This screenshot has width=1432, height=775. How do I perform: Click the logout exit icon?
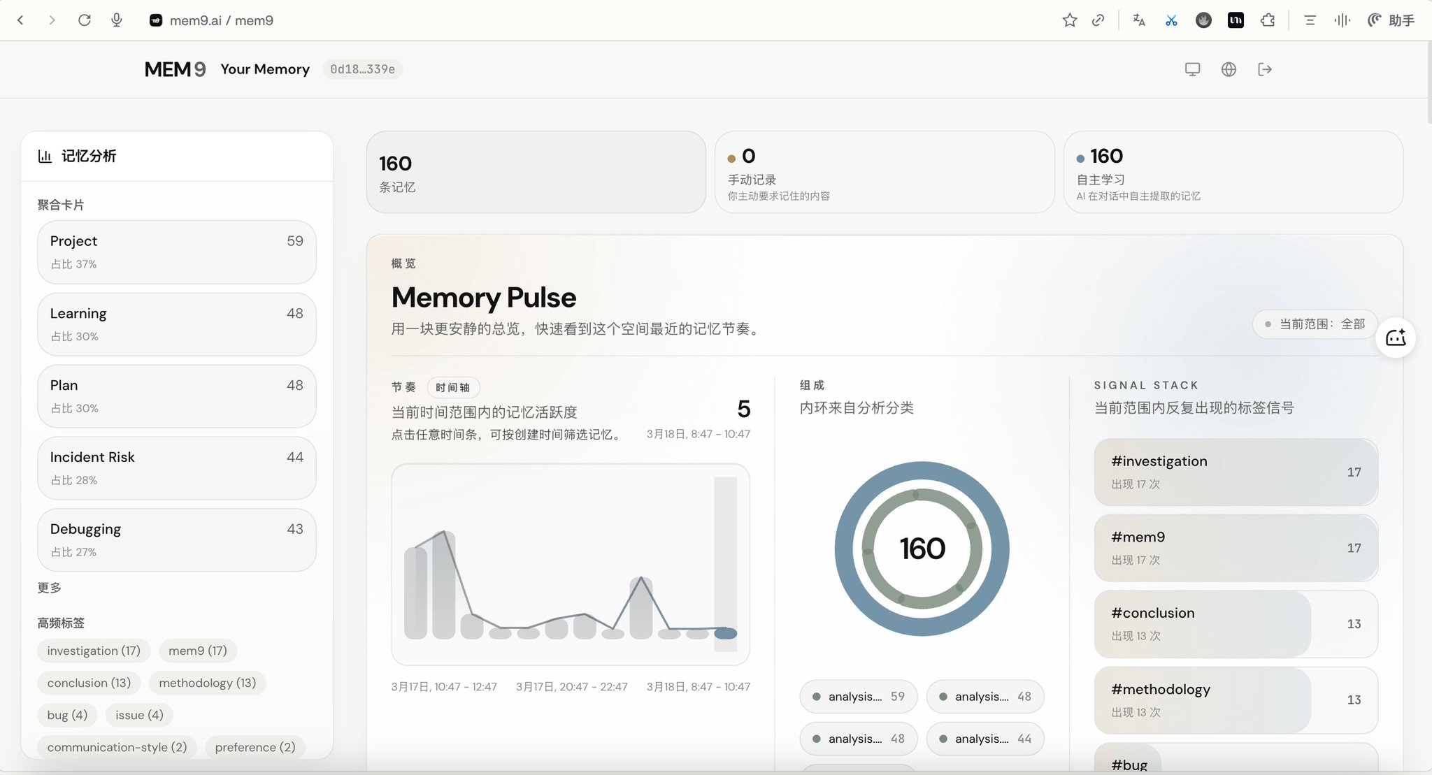[x=1264, y=69]
